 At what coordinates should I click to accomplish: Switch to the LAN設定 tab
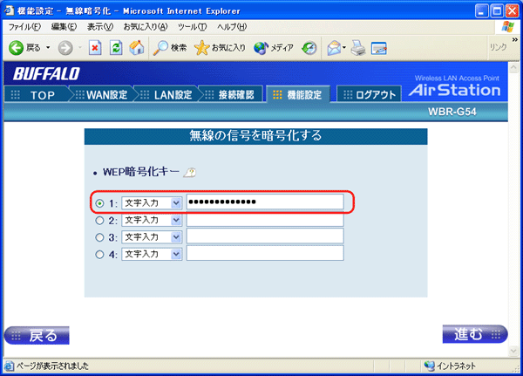[166, 95]
